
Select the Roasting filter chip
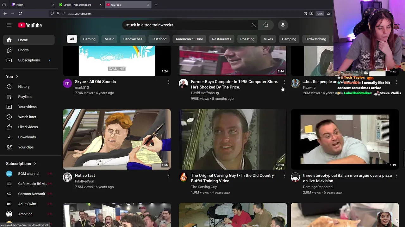(247, 39)
